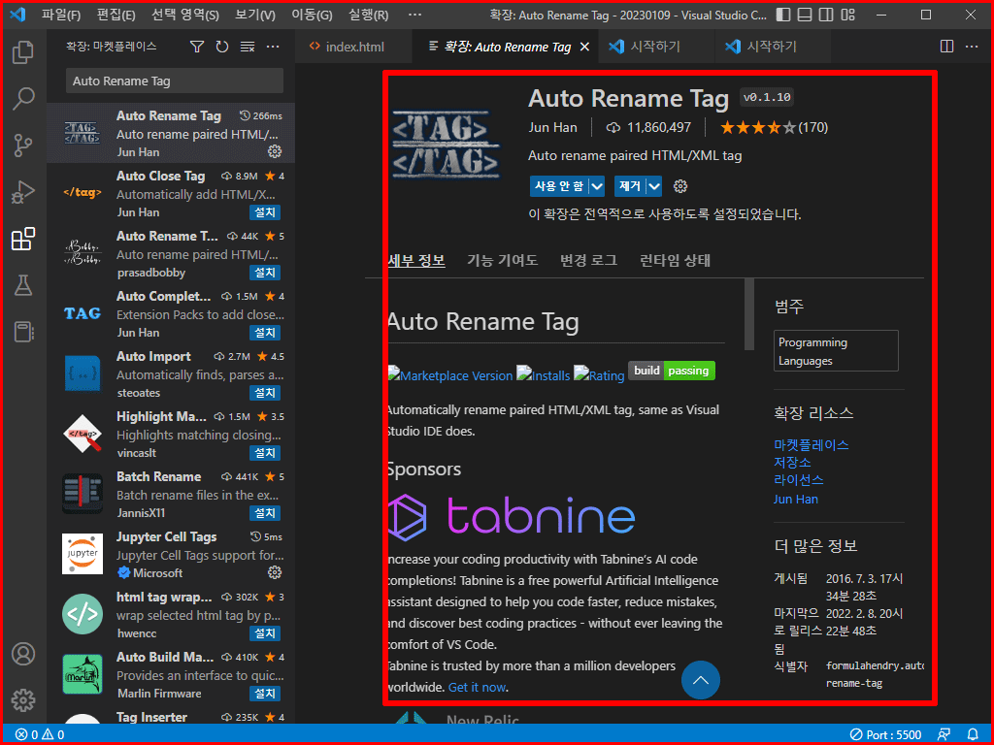Install the Batch Rename extension

(x=264, y=512)
